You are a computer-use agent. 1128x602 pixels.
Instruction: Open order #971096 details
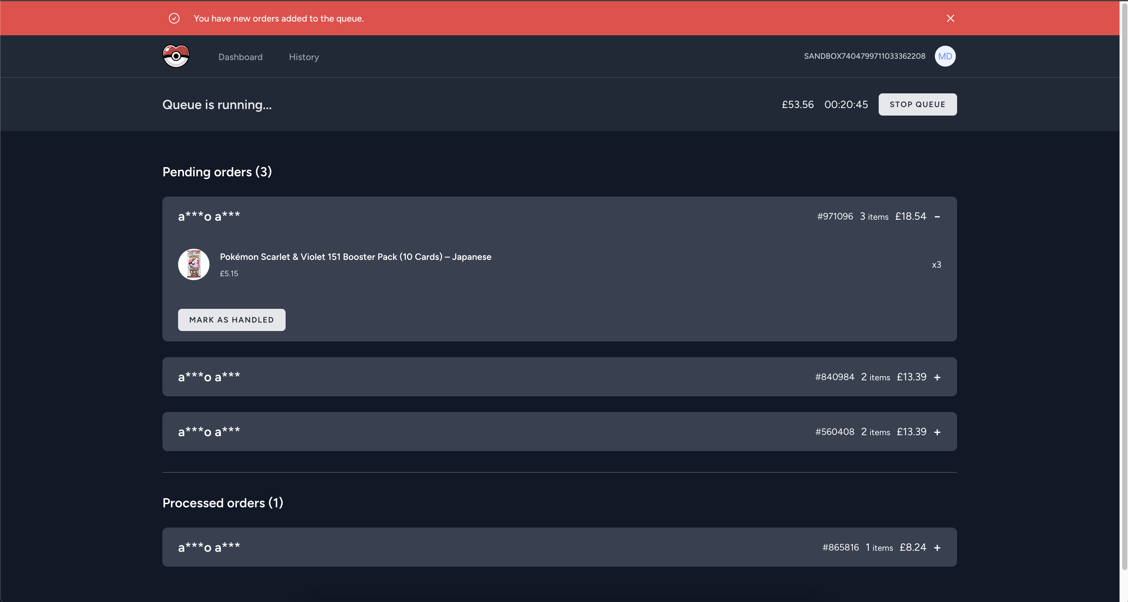[835, 216]
